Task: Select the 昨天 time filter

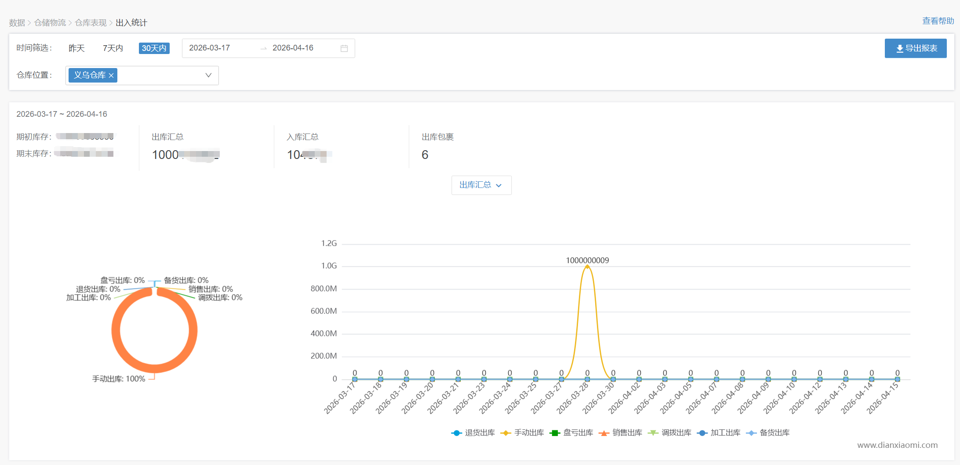Action: click(76, 48)
